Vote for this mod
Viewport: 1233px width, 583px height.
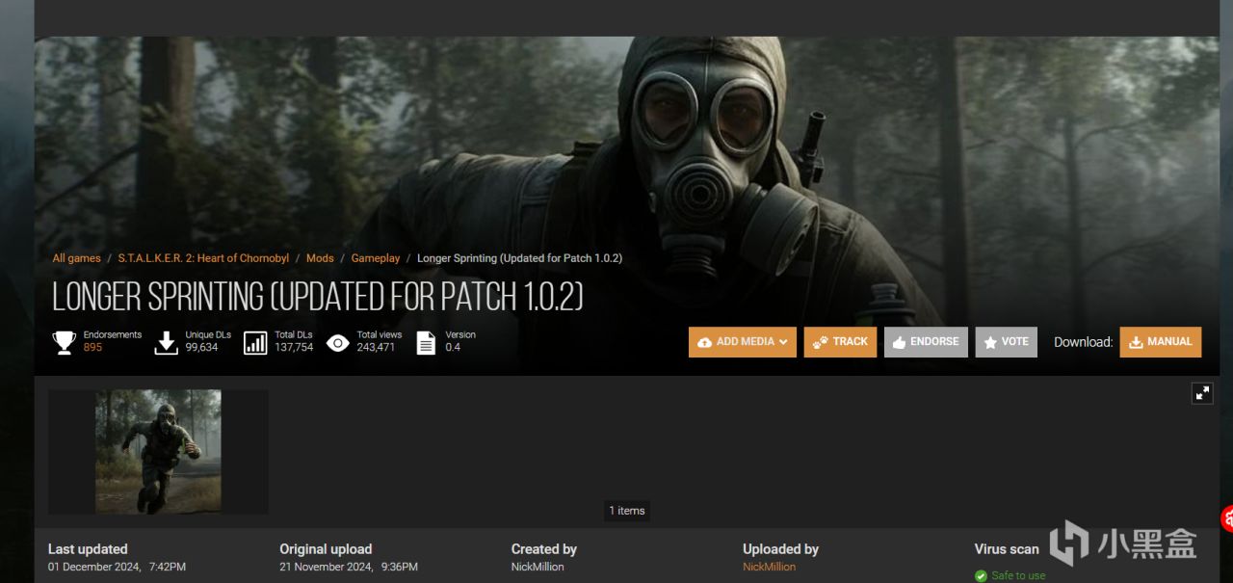(1006, 342)
